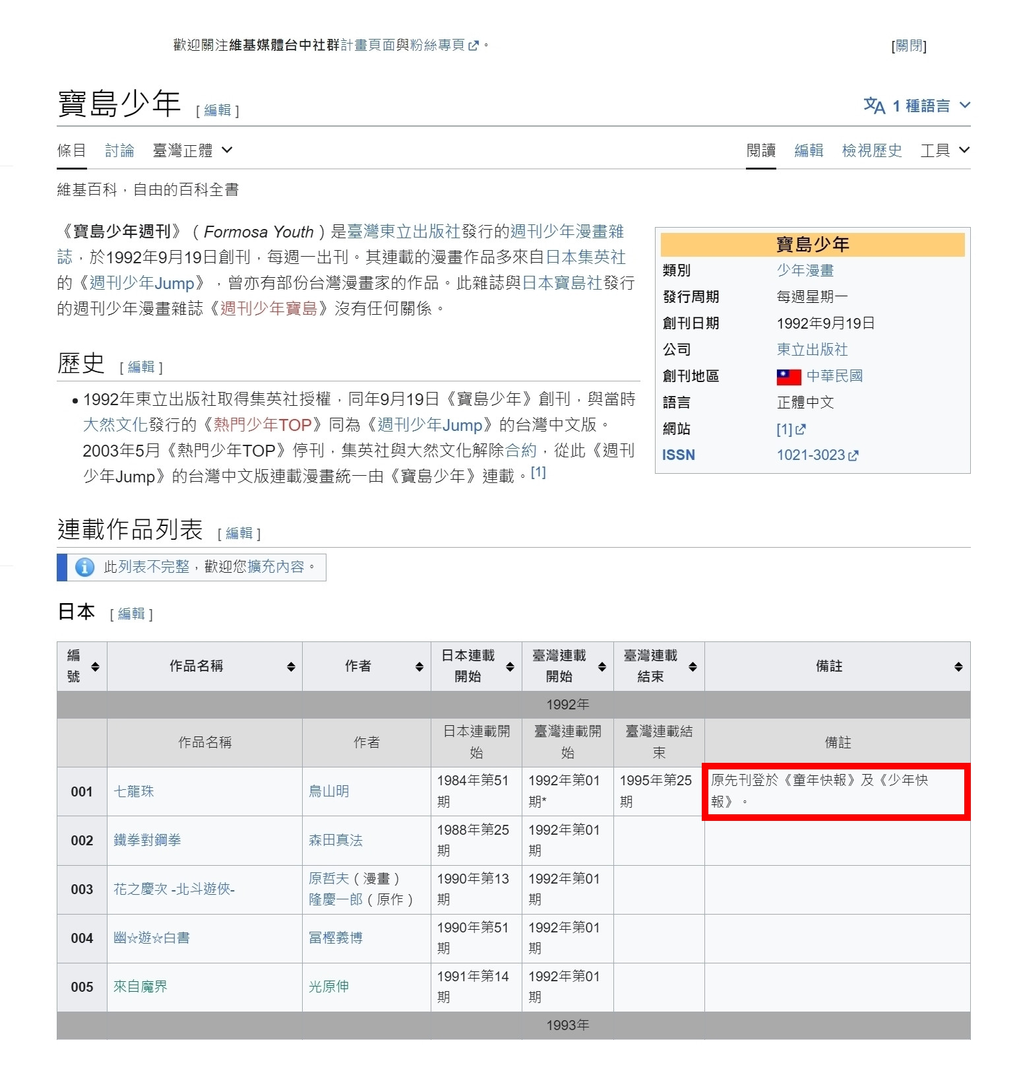Dismiss the banner with 關閉 link
The image size is (1019, 1069).
909,46
